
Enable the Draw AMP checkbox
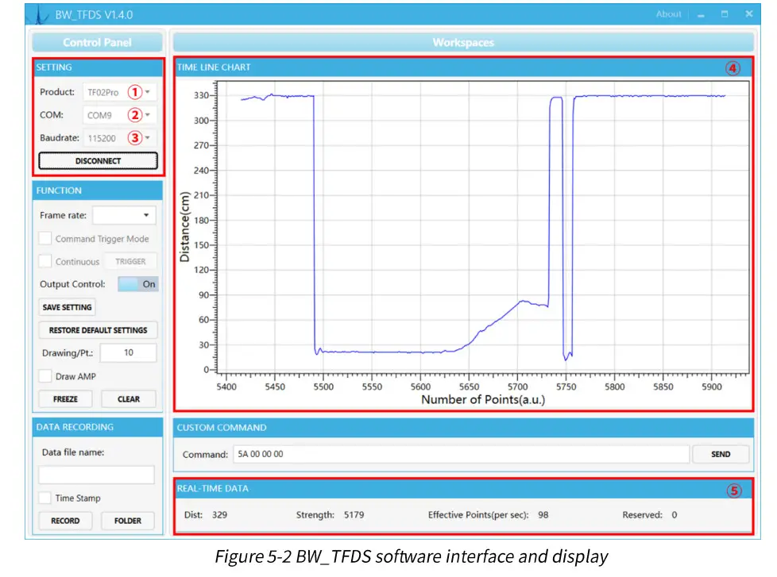coord(46,376)
